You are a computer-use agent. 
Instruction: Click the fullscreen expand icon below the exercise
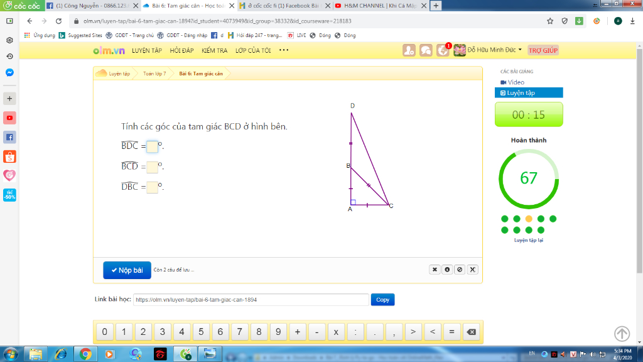472,270
